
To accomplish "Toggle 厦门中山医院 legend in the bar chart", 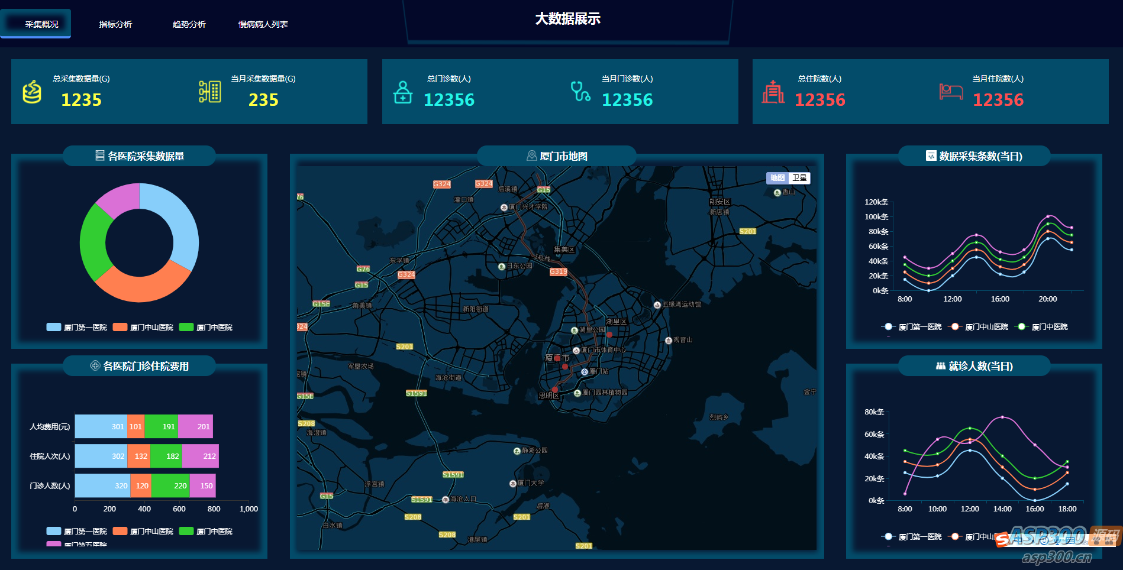I will pos(143,531).
